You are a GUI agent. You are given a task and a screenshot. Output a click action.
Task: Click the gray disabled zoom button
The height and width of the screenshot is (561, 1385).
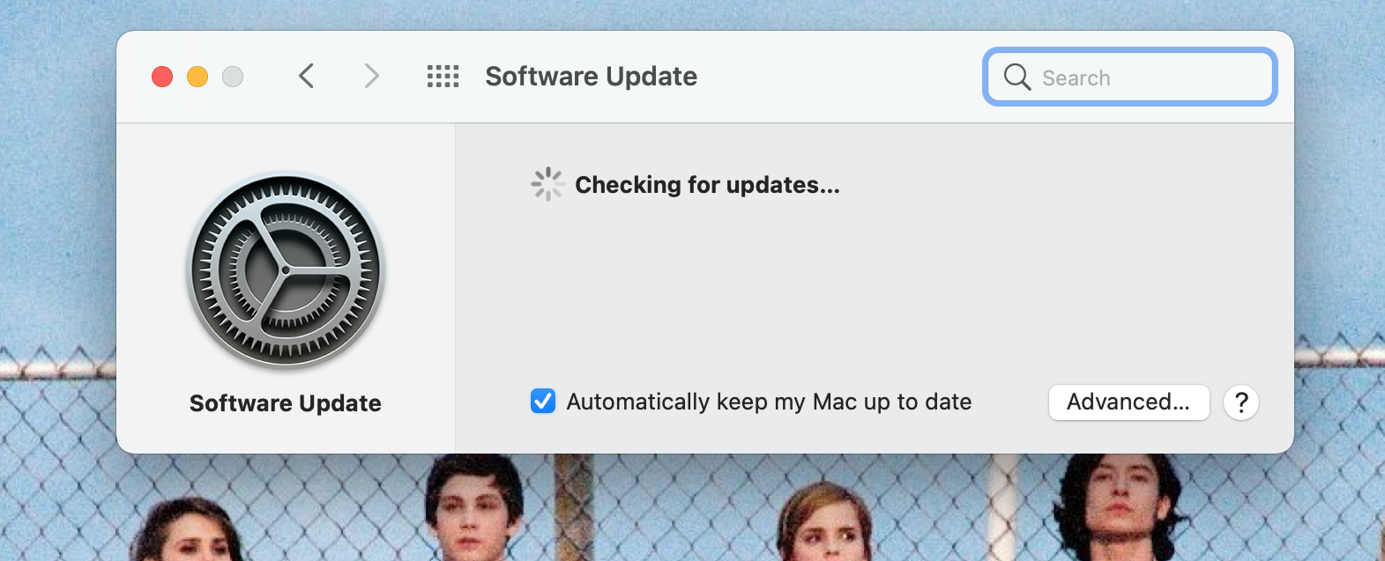point(233,77)
